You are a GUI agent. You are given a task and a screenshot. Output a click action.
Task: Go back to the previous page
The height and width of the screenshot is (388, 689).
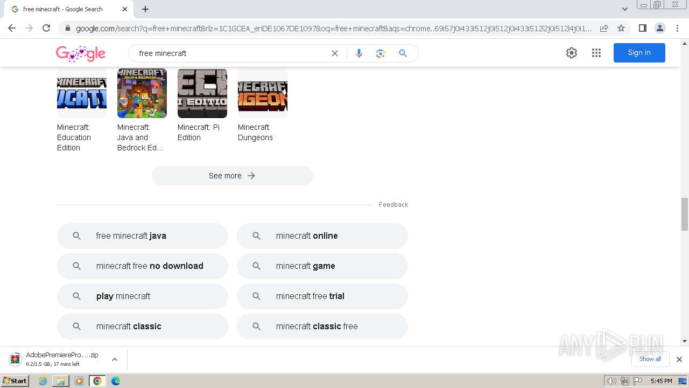[12, 28]
